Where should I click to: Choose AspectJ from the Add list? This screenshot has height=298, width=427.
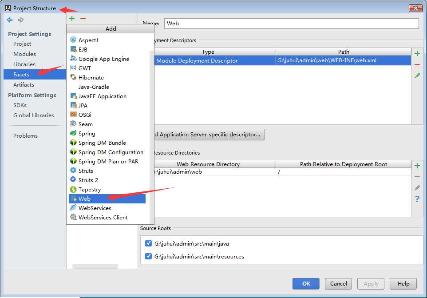point(107,40)
